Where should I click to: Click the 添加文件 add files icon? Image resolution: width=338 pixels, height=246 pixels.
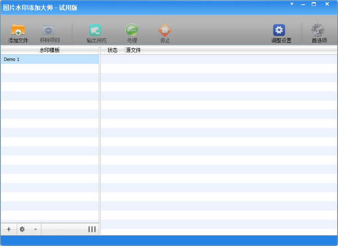18,30
